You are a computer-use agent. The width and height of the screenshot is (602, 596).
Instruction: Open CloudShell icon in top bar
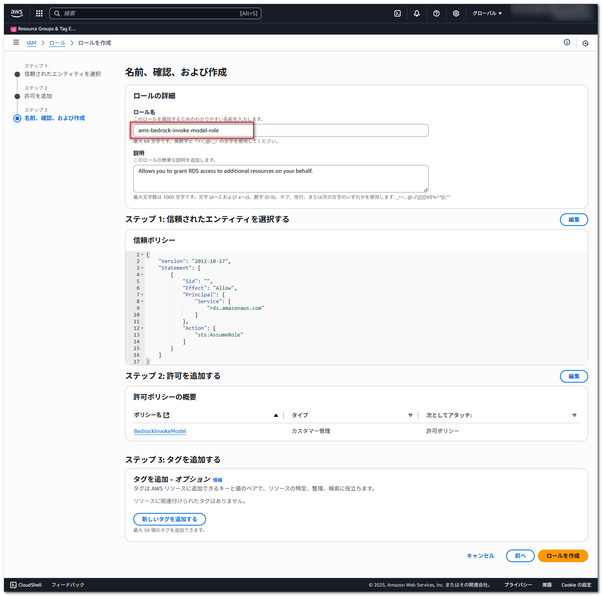coord(398,13)
